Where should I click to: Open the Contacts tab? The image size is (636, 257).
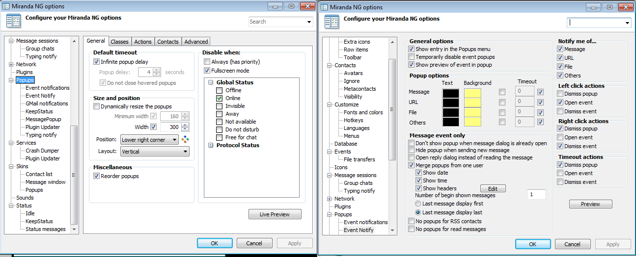click(168, 42)
